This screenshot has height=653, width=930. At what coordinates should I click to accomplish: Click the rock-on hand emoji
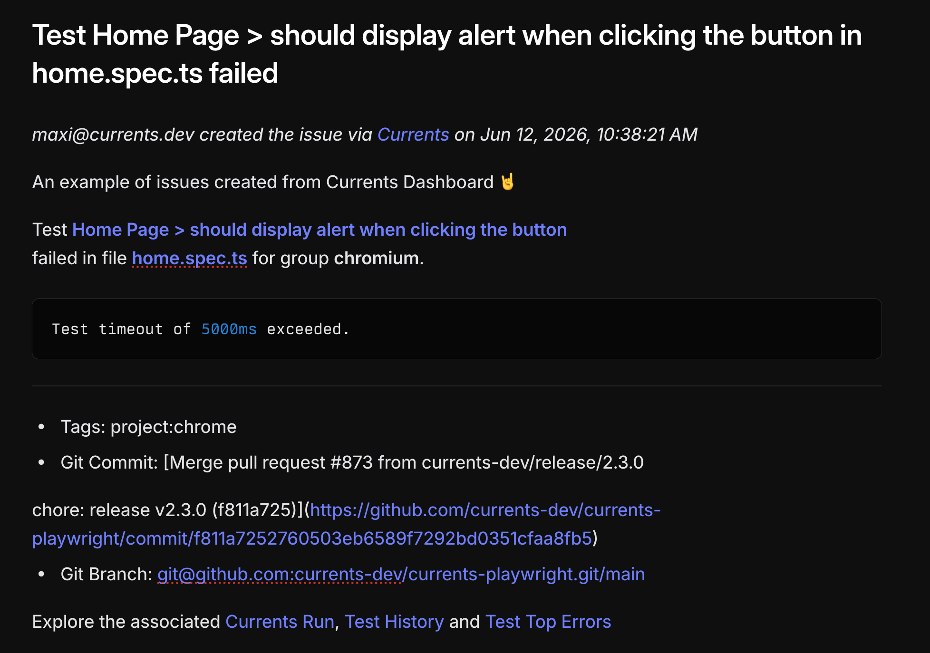[507, 182]
